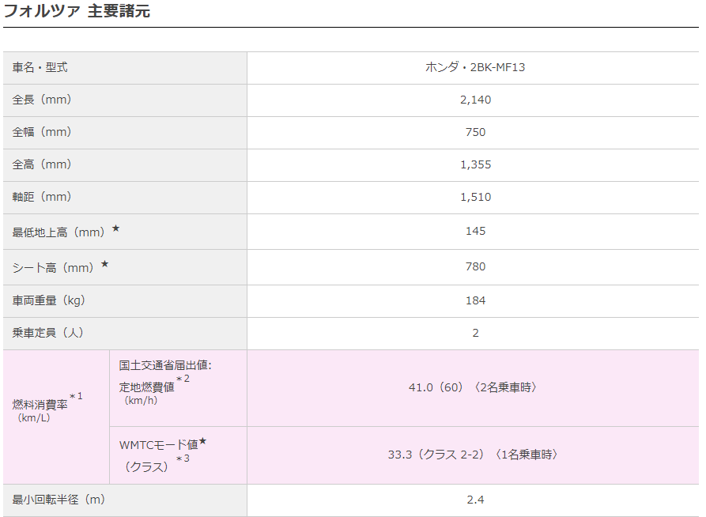The width and height of the screenshot is (706, 517).
Task: Click the '最低地上高（mm）' label
Action: pos(59,232)
